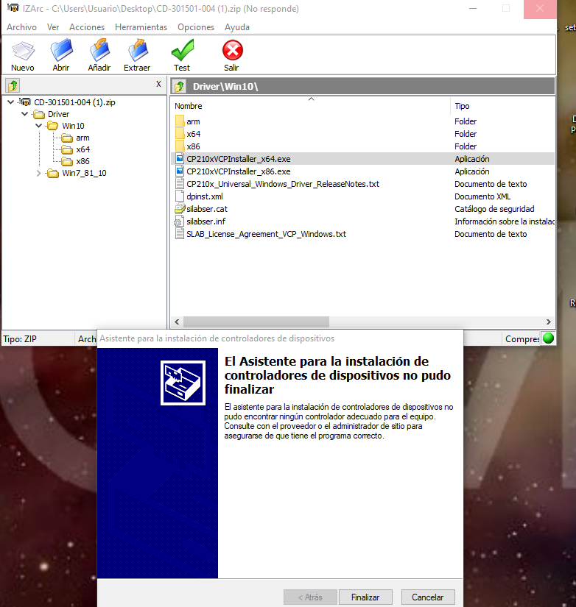
Task: Close the folder tree panel with X
Action: tap(158, 84)
